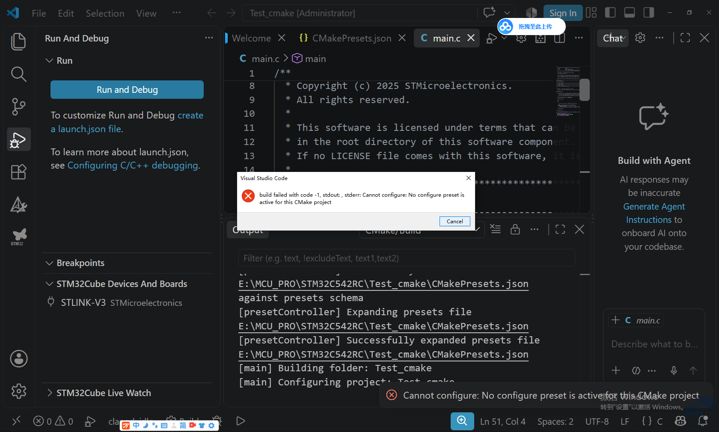Close the Chat panel

click(x=704, y=38)
